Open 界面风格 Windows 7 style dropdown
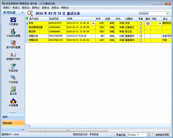 click(x=148, y=135)
